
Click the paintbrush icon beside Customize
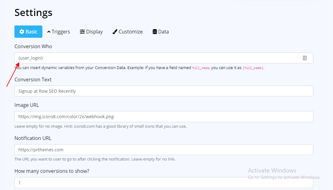(115, 32)
